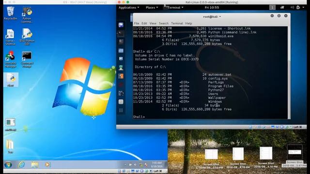Click the Windows Start orb
This screenshot has height=174, width=310.
click(8, 164)
